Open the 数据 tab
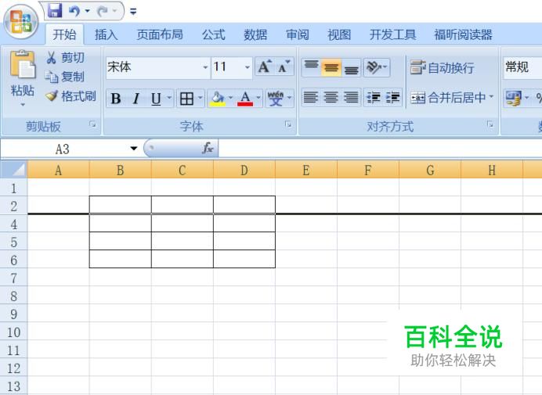542x395 pixels. (x=255, y=34)
